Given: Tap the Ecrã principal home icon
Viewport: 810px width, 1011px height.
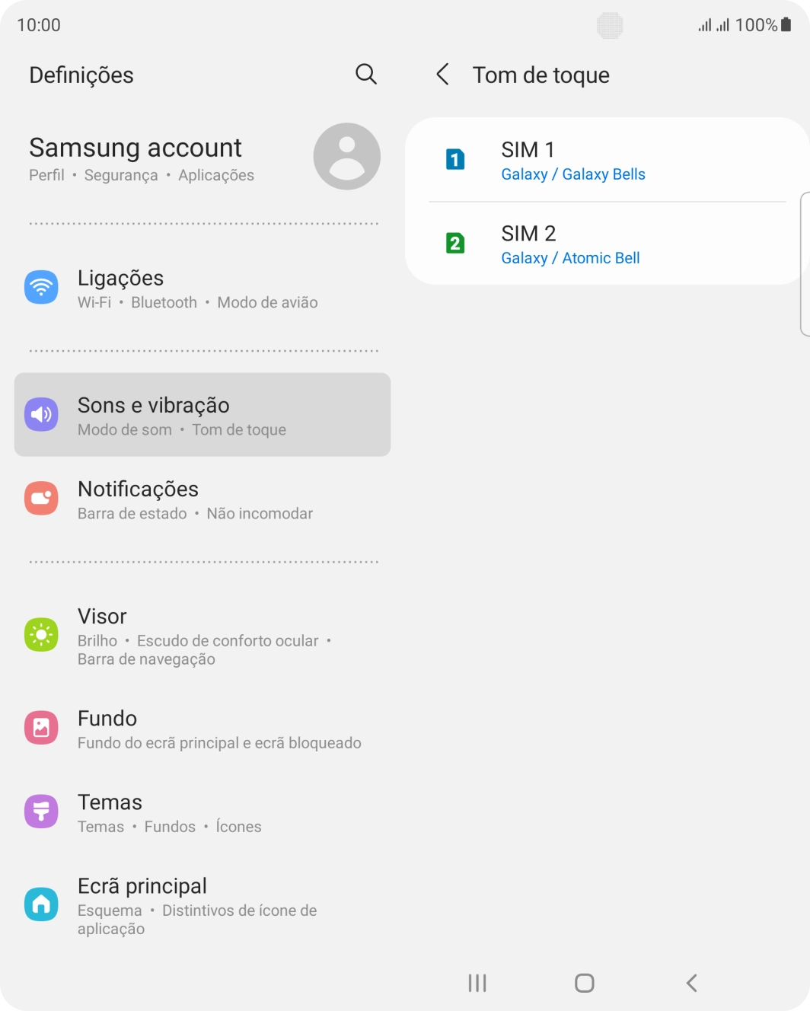Looking at the screenshot, I should [41, 904].
